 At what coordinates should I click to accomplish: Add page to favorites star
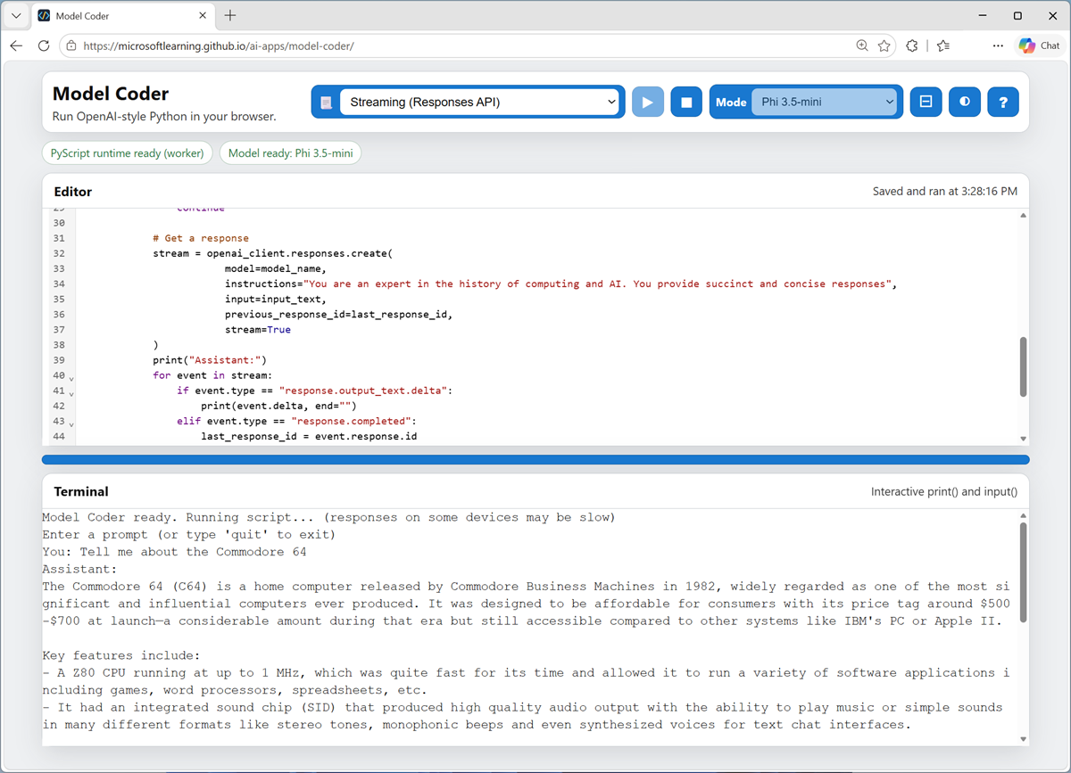(884, 45)
